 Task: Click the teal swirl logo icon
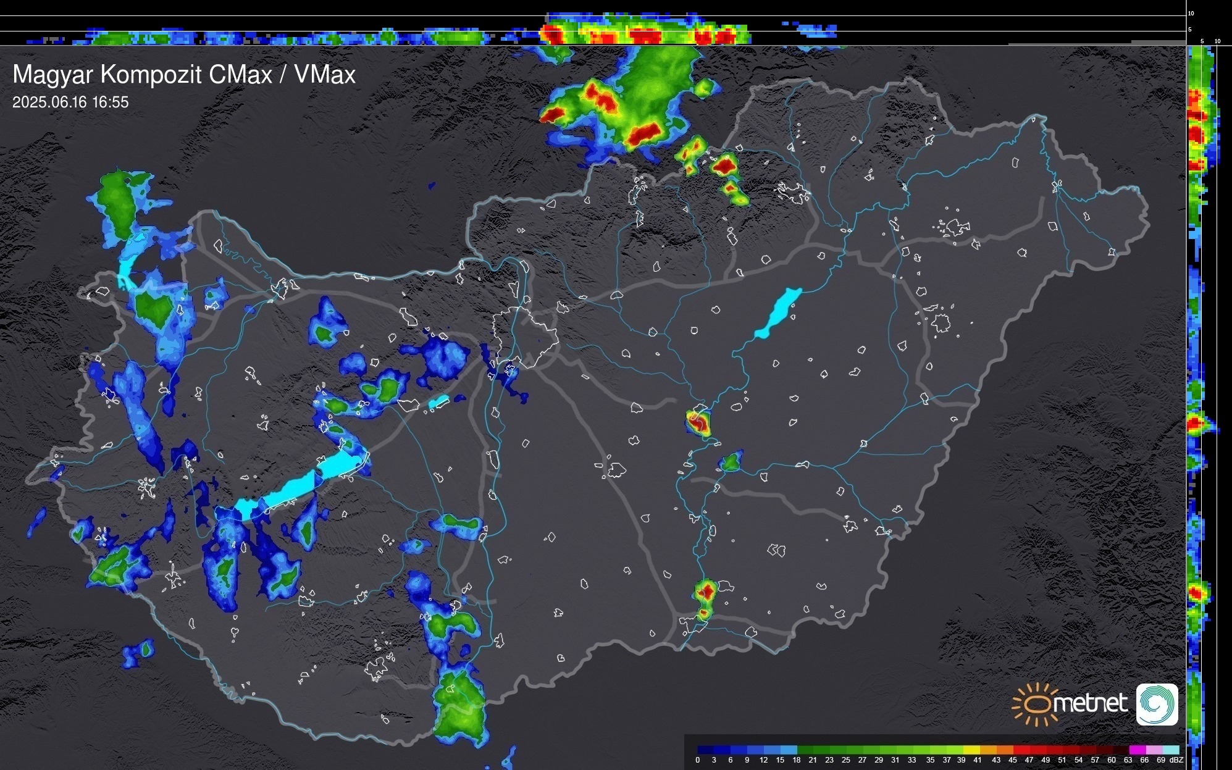pos(1157,705)
